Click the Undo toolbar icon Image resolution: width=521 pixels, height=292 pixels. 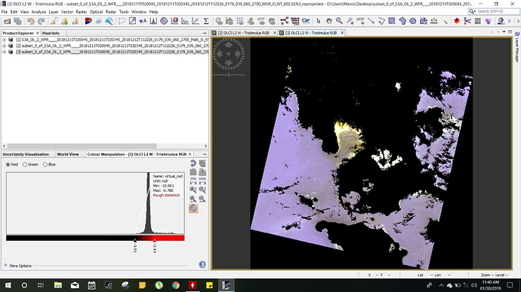[30, 21]
